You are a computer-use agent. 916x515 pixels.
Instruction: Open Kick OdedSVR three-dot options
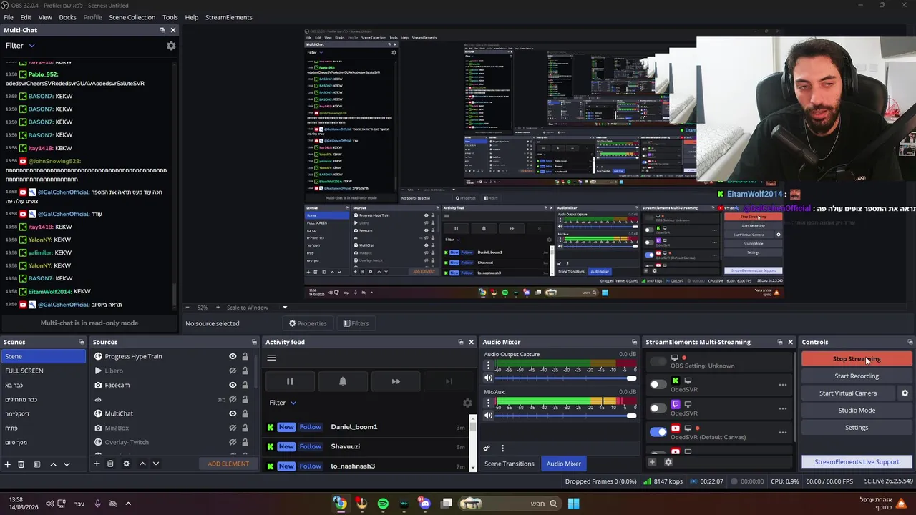[783, 385]
